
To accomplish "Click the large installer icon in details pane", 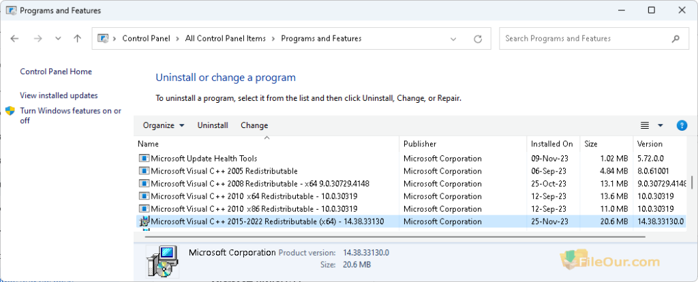I will (x=162, y=262).
